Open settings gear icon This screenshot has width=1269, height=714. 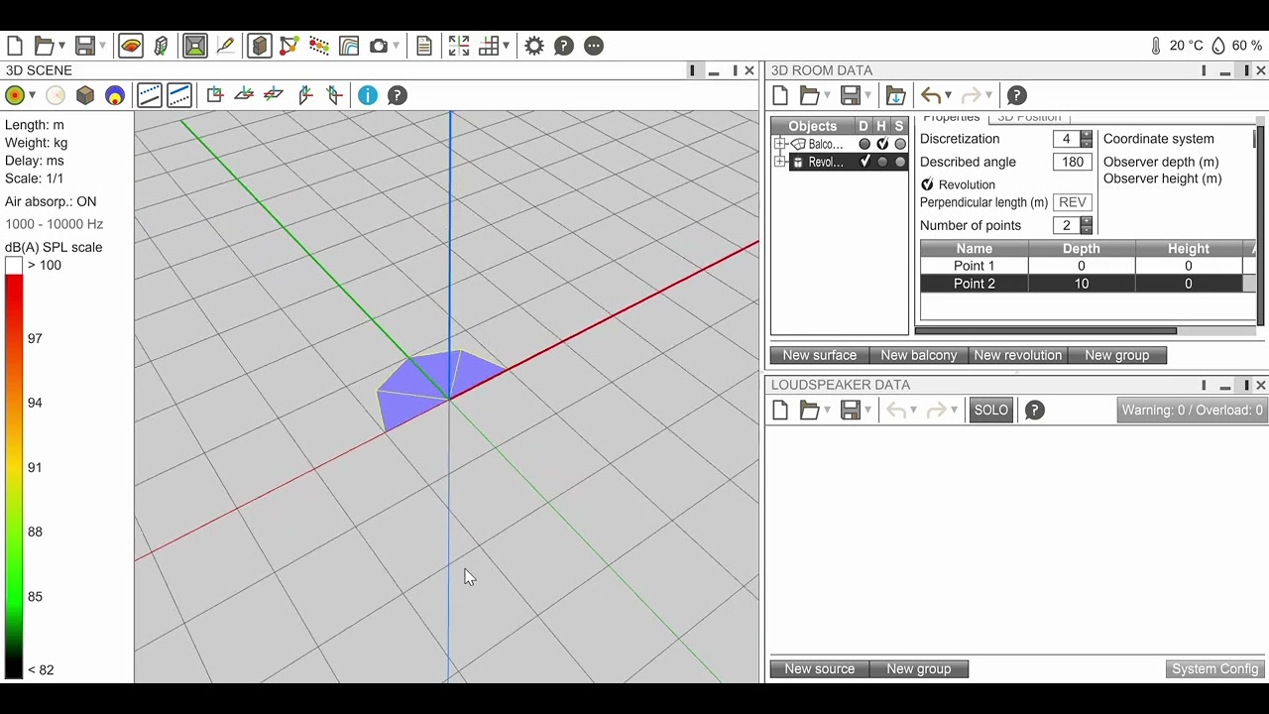point(534,46)
